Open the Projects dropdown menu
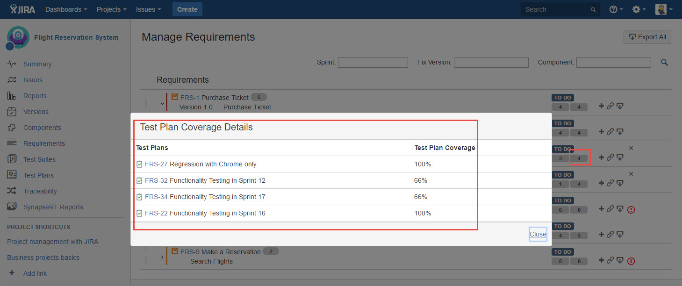Viewport: 682px width, 286px height. (x=111, y=9)
